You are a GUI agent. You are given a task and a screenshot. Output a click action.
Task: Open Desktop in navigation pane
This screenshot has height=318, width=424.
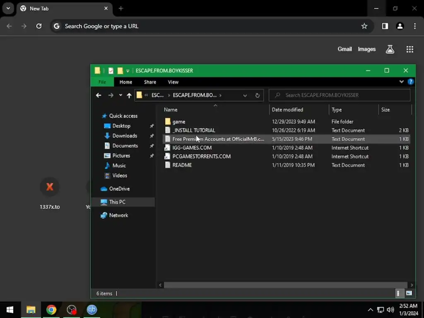[121, 126]
